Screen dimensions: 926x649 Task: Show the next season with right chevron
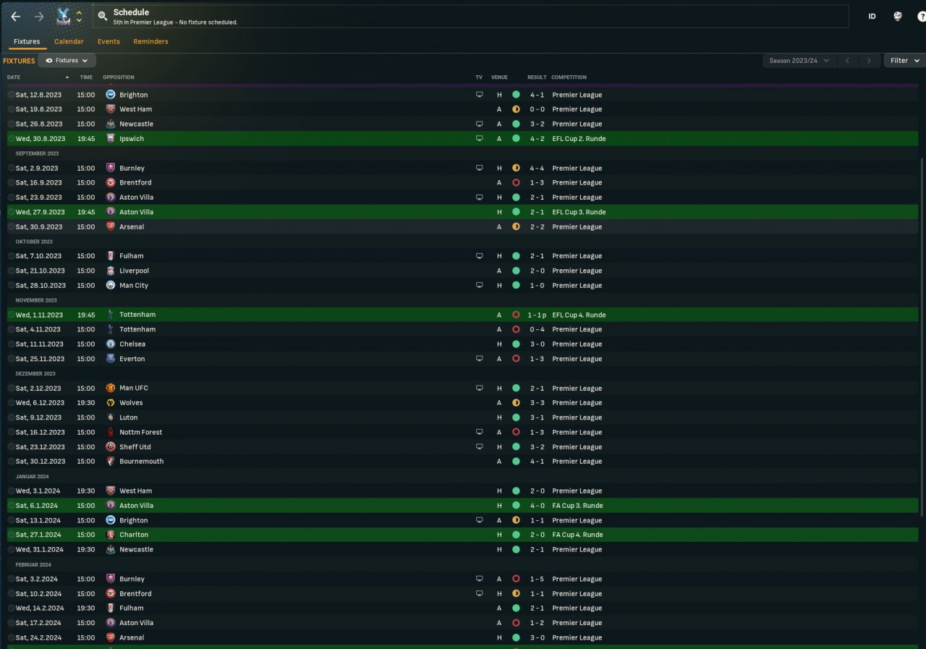click(870, 61)
